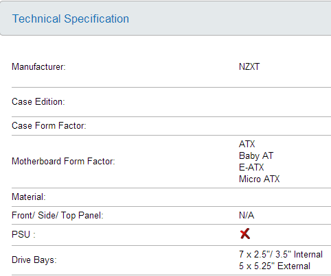This screenshot has width=331, height=276.
Task: Click the Case Form Factor label
Action: pos(49,126)
